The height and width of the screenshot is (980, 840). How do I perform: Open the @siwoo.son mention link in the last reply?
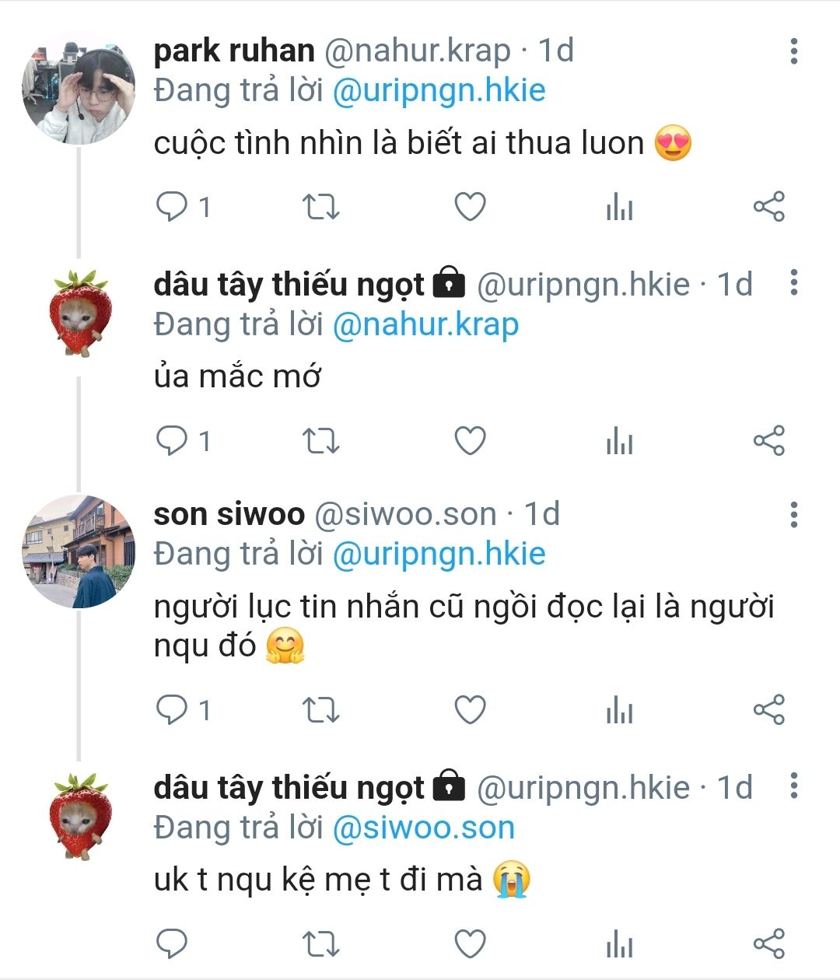[424, 828]
